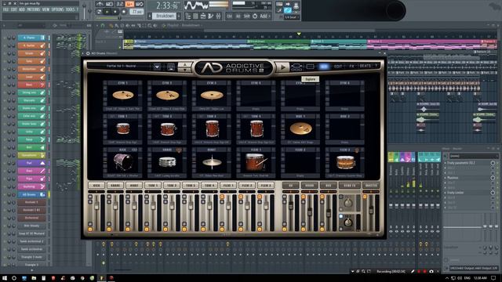Viewport: 502px width, 282px height.
Task: Click the MASTER channel volume fader
Action: pyautogui.click(x=371, y=210)
